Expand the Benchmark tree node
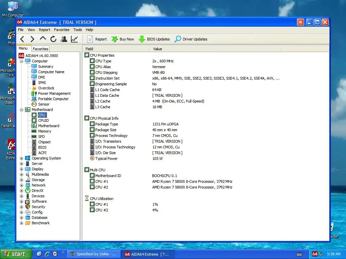346x259 pixels. (21, 223)
